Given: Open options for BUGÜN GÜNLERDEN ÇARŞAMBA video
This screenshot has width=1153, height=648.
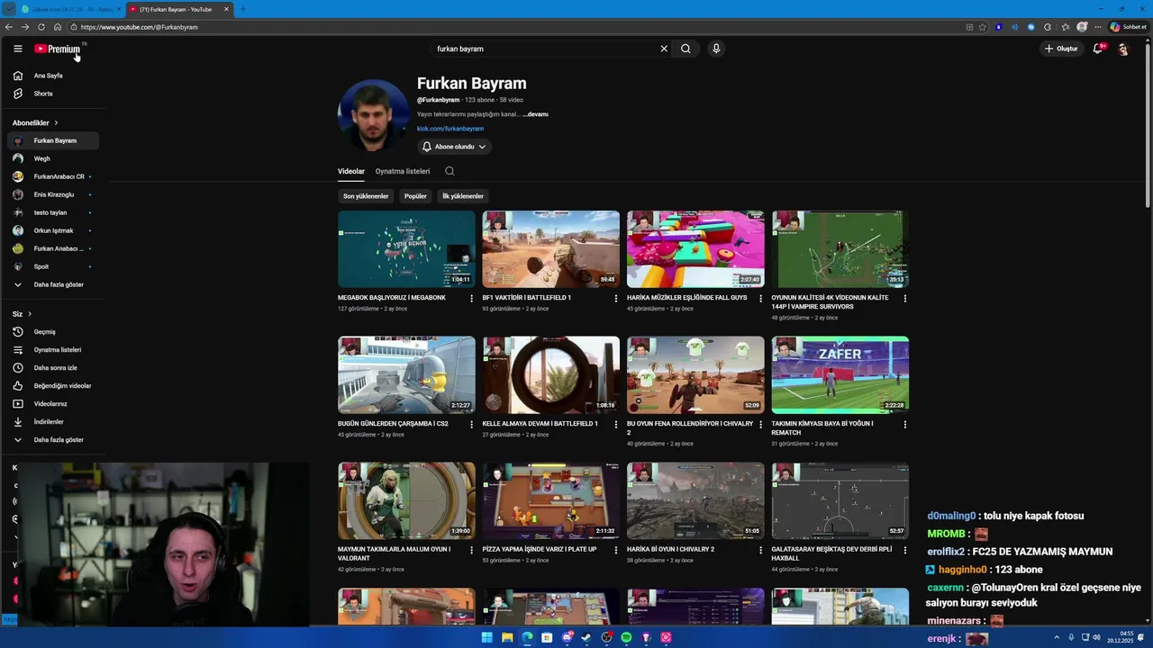Looking at the screenshot, I should pyautogui.click(x=471, y=424).
